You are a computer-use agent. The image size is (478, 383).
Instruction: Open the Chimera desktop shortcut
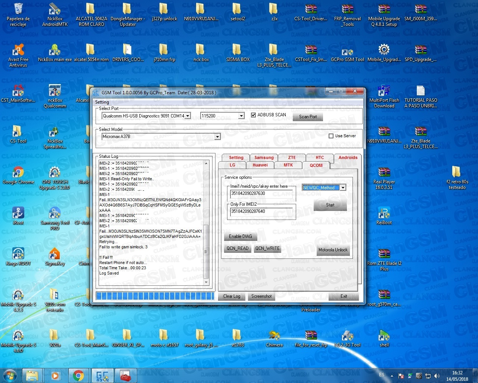pyautogui.click(x=274, y=338)
